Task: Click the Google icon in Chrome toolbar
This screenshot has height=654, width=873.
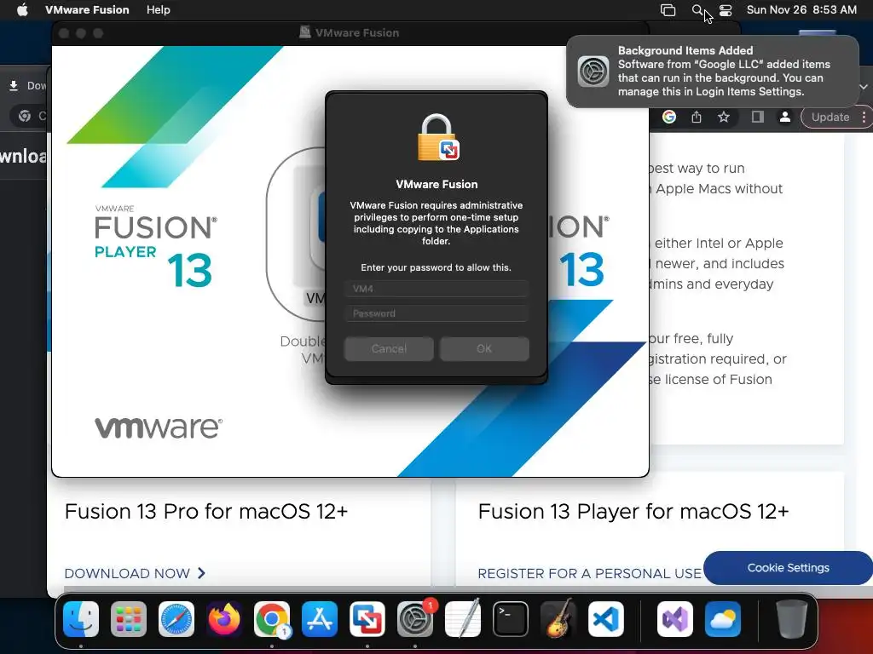Action: tap(669, 117)
